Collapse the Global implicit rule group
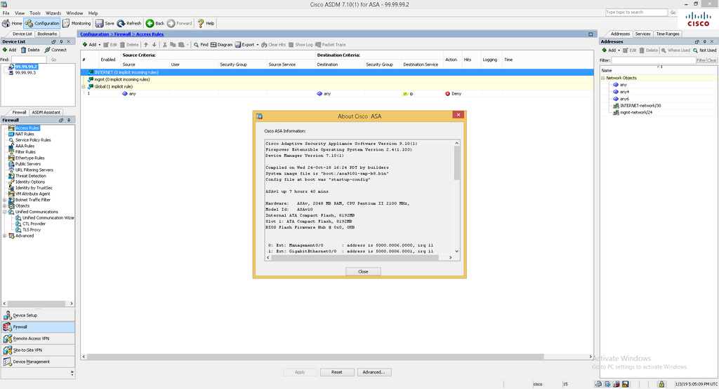 [84, 86]
